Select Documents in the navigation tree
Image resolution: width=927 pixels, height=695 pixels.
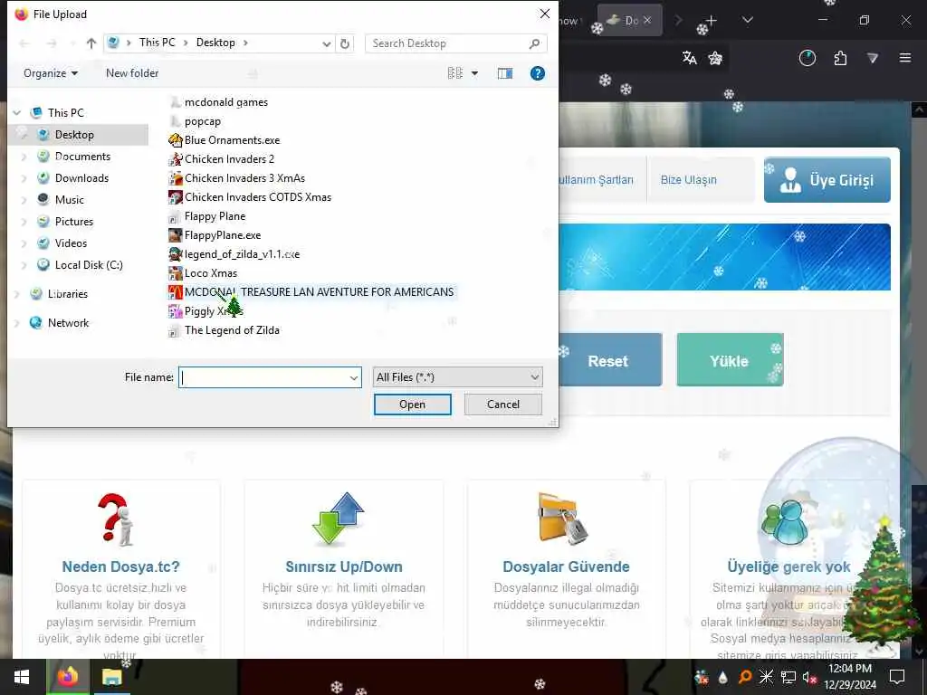pyautogui.click(x=82, y=157)
